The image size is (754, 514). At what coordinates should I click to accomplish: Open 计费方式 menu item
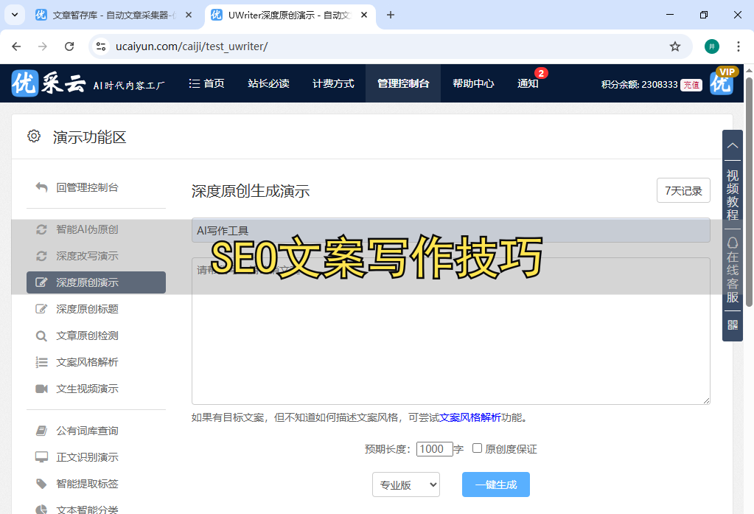[x=333, y=83]
